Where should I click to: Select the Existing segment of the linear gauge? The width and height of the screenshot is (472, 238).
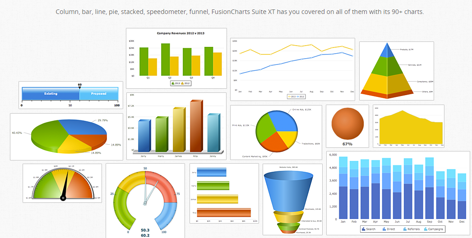pyautogui.click(x=51, y=94)
